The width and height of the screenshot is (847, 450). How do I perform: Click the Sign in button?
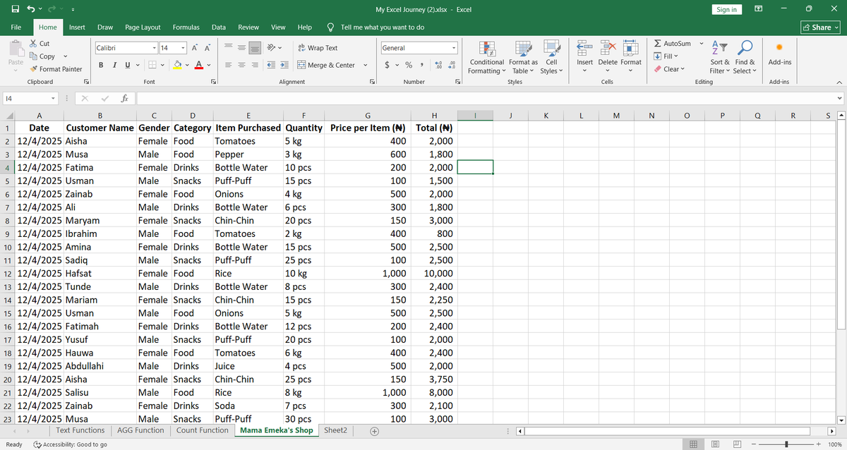726,9
